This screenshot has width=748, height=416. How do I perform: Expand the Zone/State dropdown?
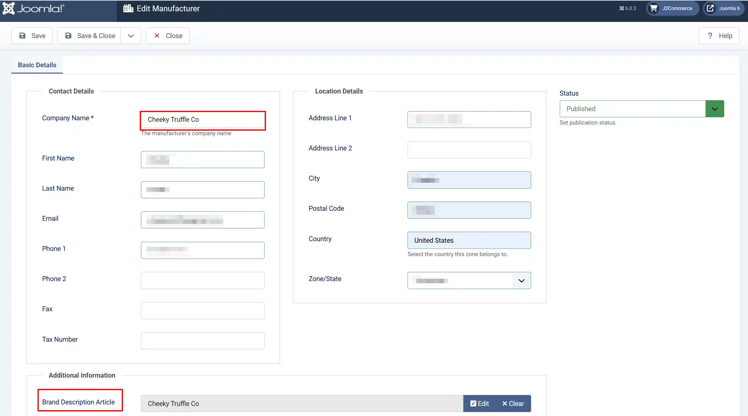[x=469, y=280]
